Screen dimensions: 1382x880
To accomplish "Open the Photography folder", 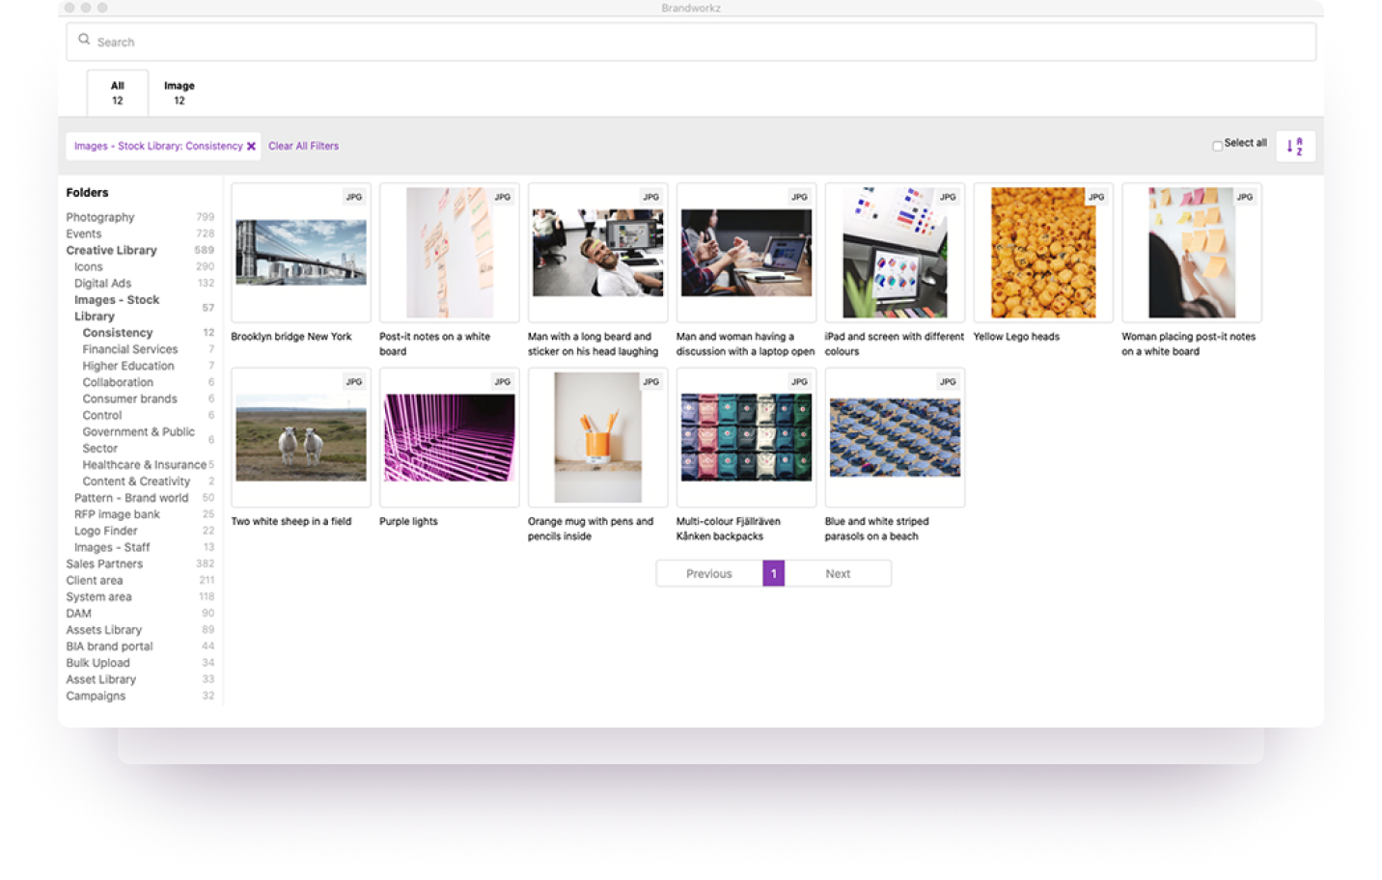I will coord(100,217).
